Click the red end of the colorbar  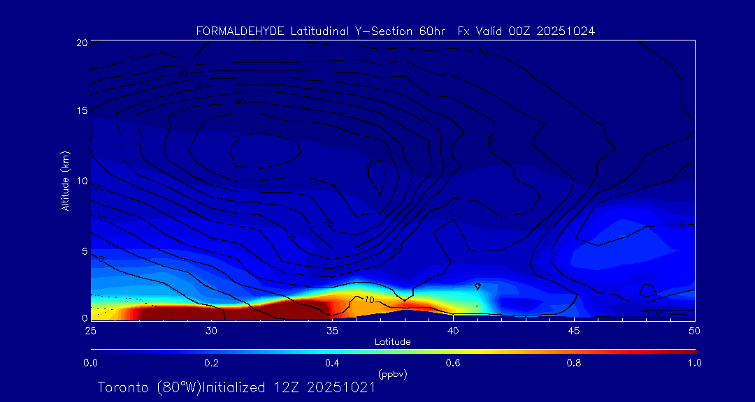pos(689,350)
